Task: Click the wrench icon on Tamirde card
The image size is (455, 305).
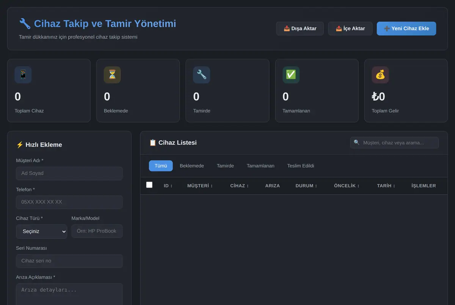Action: pos(201,75)
